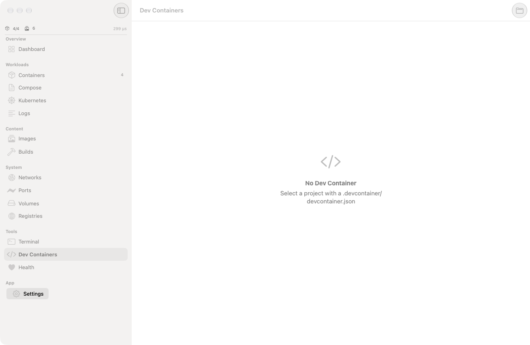
Task: Select Dev Containers in the sidebar
Action: coord(66,254)
